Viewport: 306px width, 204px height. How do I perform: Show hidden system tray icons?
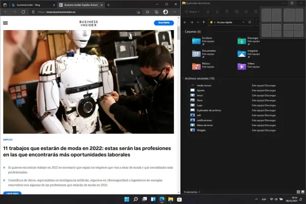pyautogui.click(x=256, y=199)
